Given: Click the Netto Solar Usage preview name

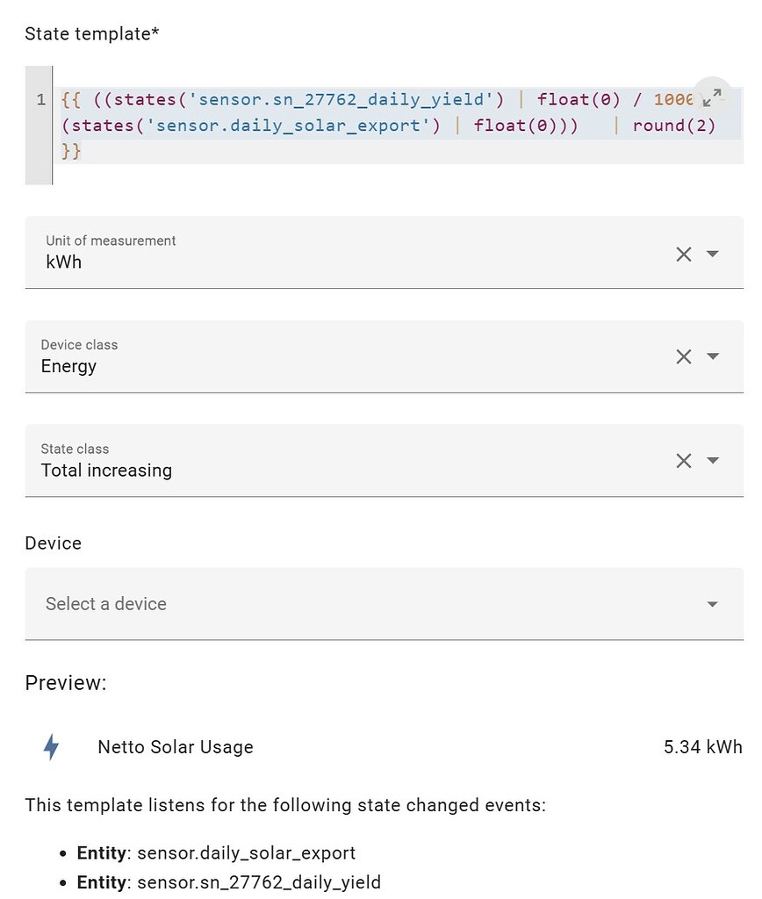Looking at the screenshot, I should point(176,747).
